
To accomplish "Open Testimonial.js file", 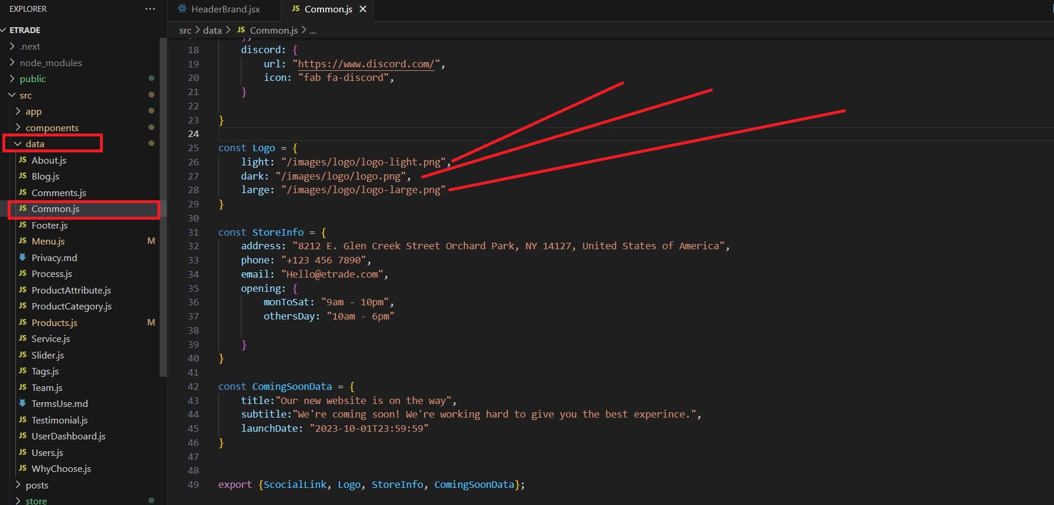I will tap(59, 420).
